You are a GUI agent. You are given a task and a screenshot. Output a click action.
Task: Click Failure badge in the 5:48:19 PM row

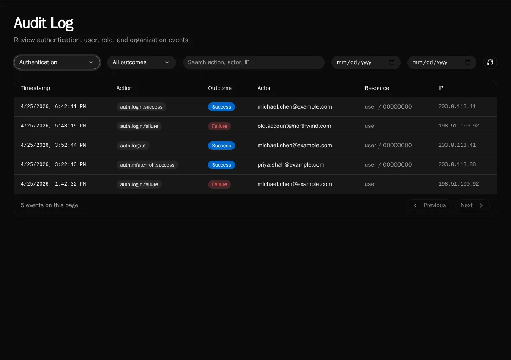click(x=219, y=126)
